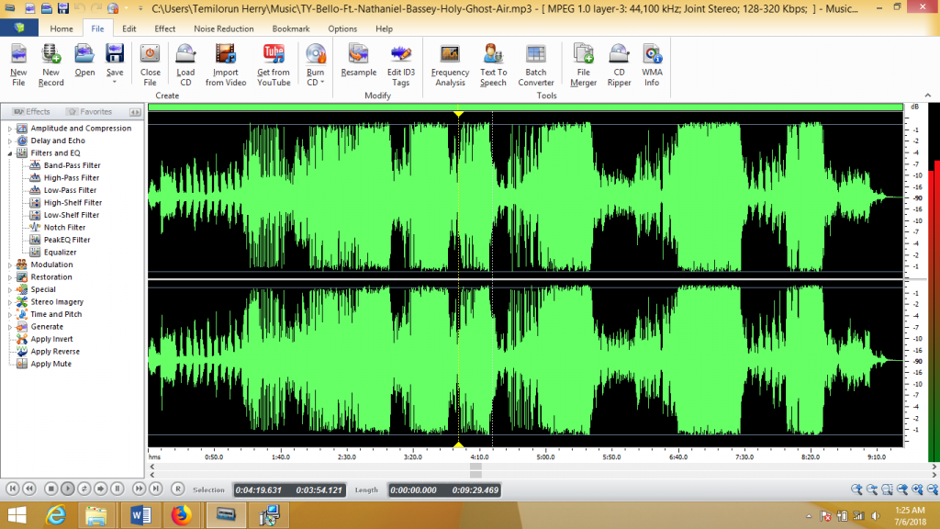The image size is (940, 529).
Task: Get audio from YouTube
Action: tap(274, 64)
